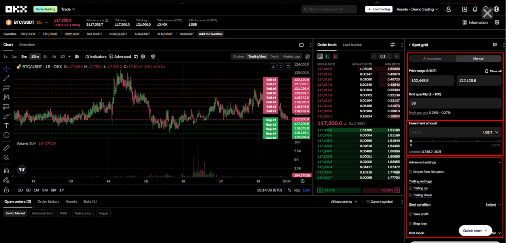Click the Grid quantity field showing 36
This screenshot has height=243, width=506.
click(x=455, y=103)
